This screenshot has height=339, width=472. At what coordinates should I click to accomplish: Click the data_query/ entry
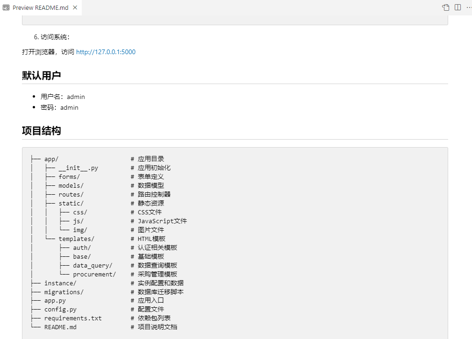[x=93, y=266]
